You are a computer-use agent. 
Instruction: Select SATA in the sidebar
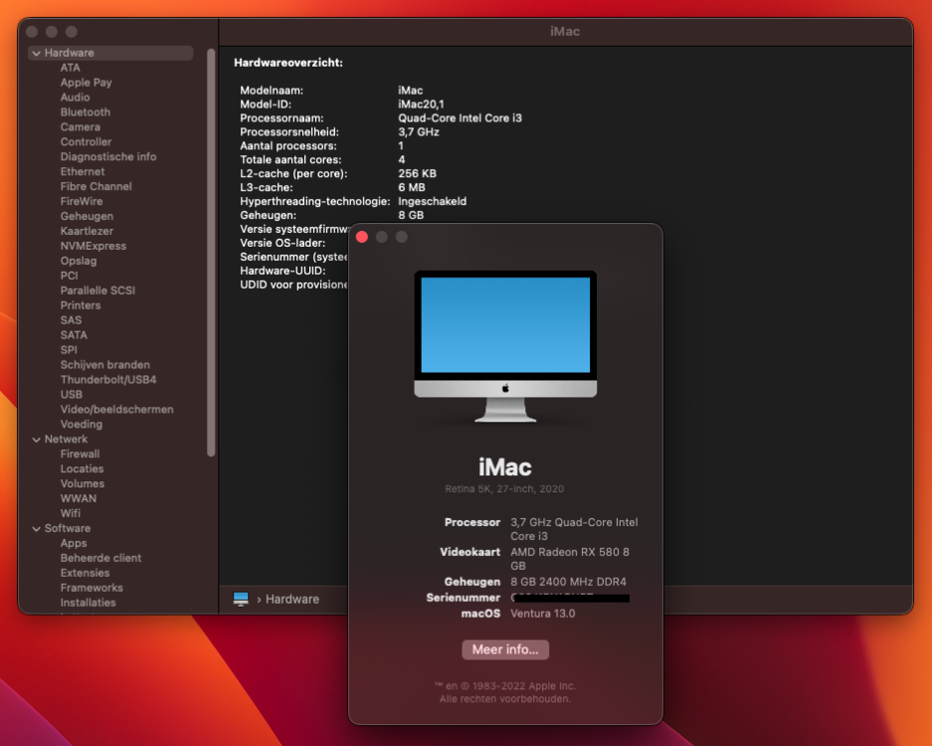74,335
